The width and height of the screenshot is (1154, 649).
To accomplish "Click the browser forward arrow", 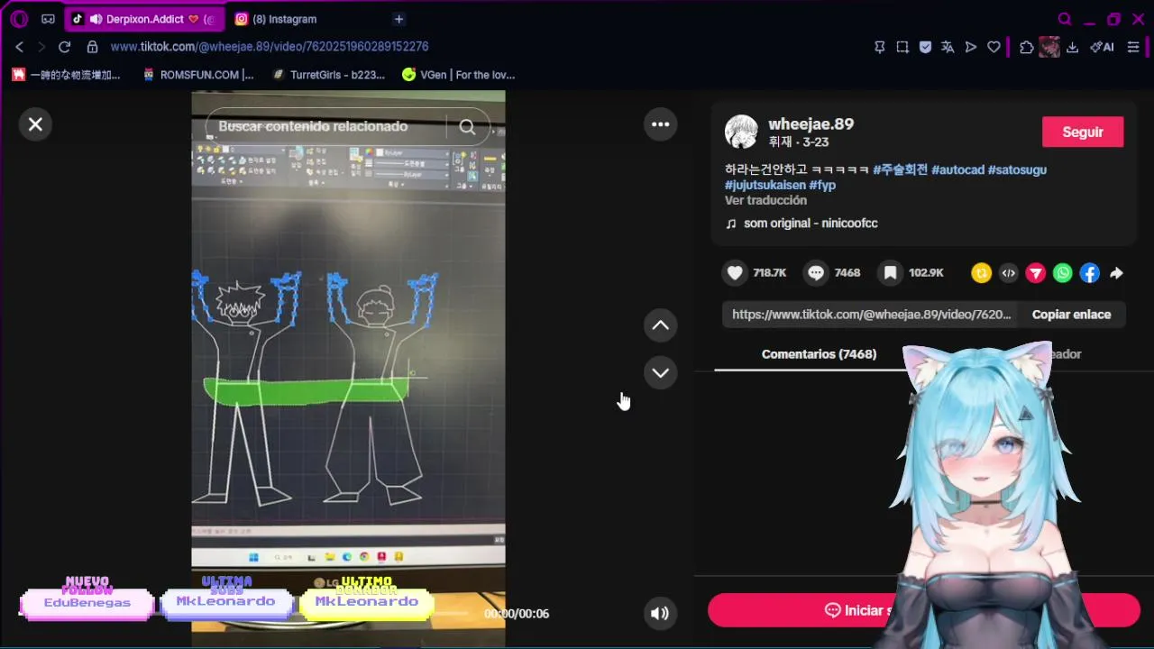I will pyautogui.click(x=41, y=47).
